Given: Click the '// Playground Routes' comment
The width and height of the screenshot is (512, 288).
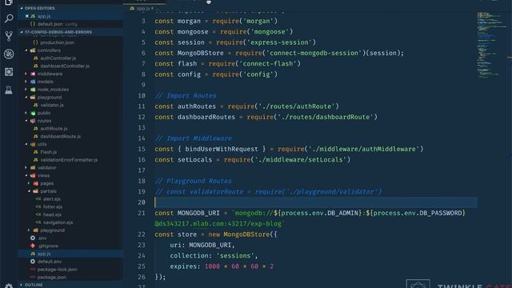Looking at the screenshot, I should pos(194,181).
